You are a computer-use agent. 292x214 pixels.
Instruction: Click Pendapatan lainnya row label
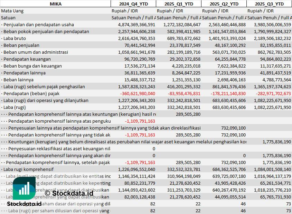[25, 73]
